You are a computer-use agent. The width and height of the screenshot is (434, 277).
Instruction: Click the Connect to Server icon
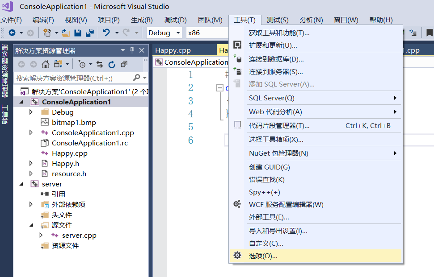point(237,71)
